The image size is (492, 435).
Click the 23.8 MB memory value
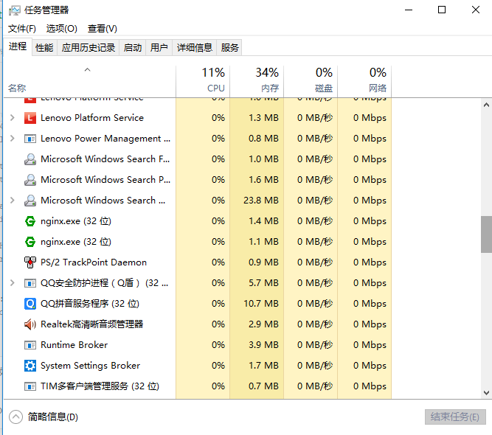261,201
